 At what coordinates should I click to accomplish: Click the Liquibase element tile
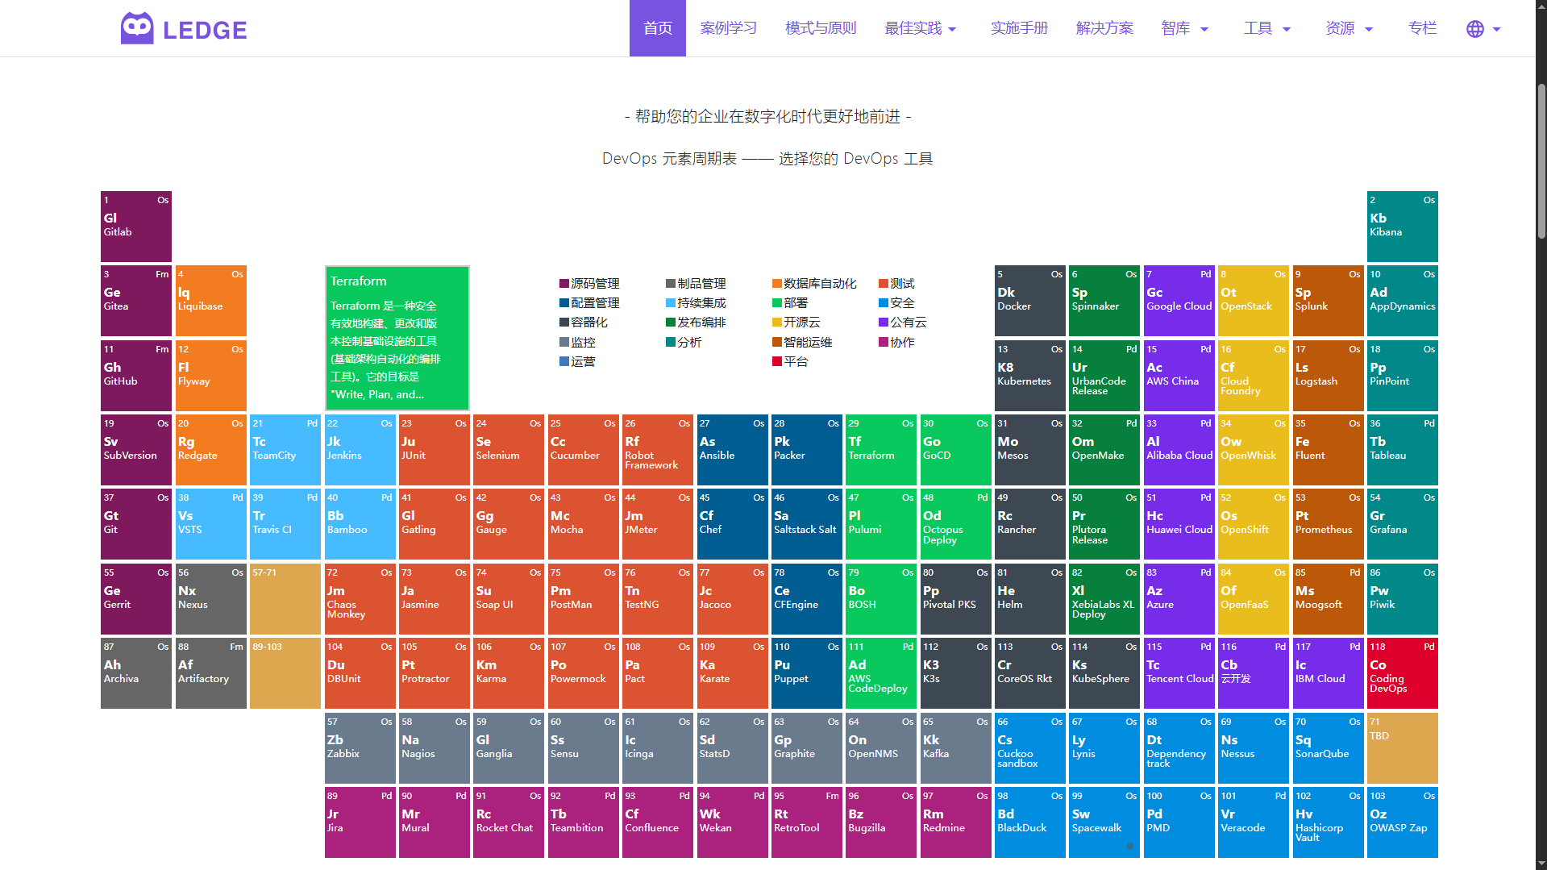pos(211,301)
